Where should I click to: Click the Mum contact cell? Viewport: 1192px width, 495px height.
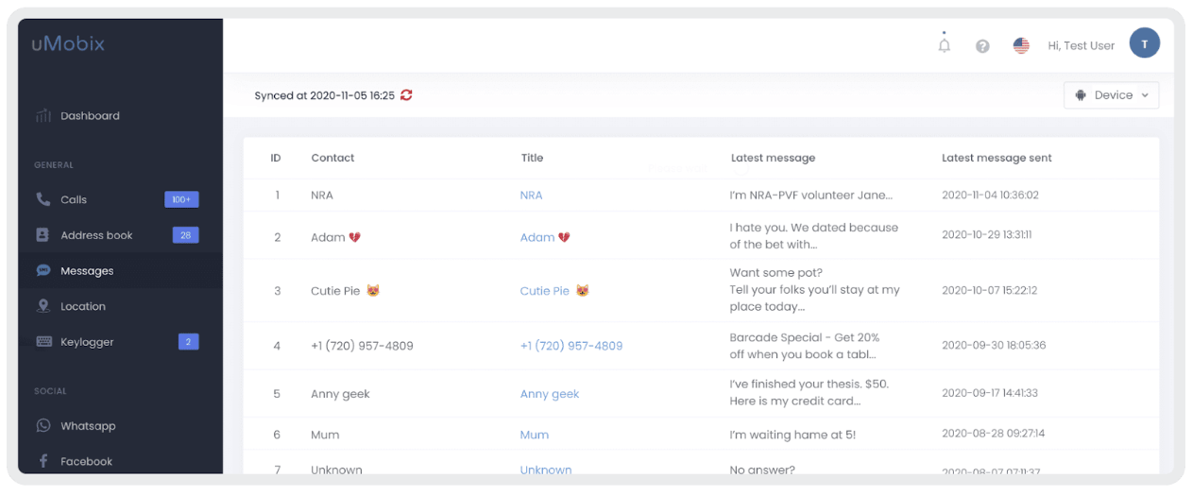click(325, 435)
